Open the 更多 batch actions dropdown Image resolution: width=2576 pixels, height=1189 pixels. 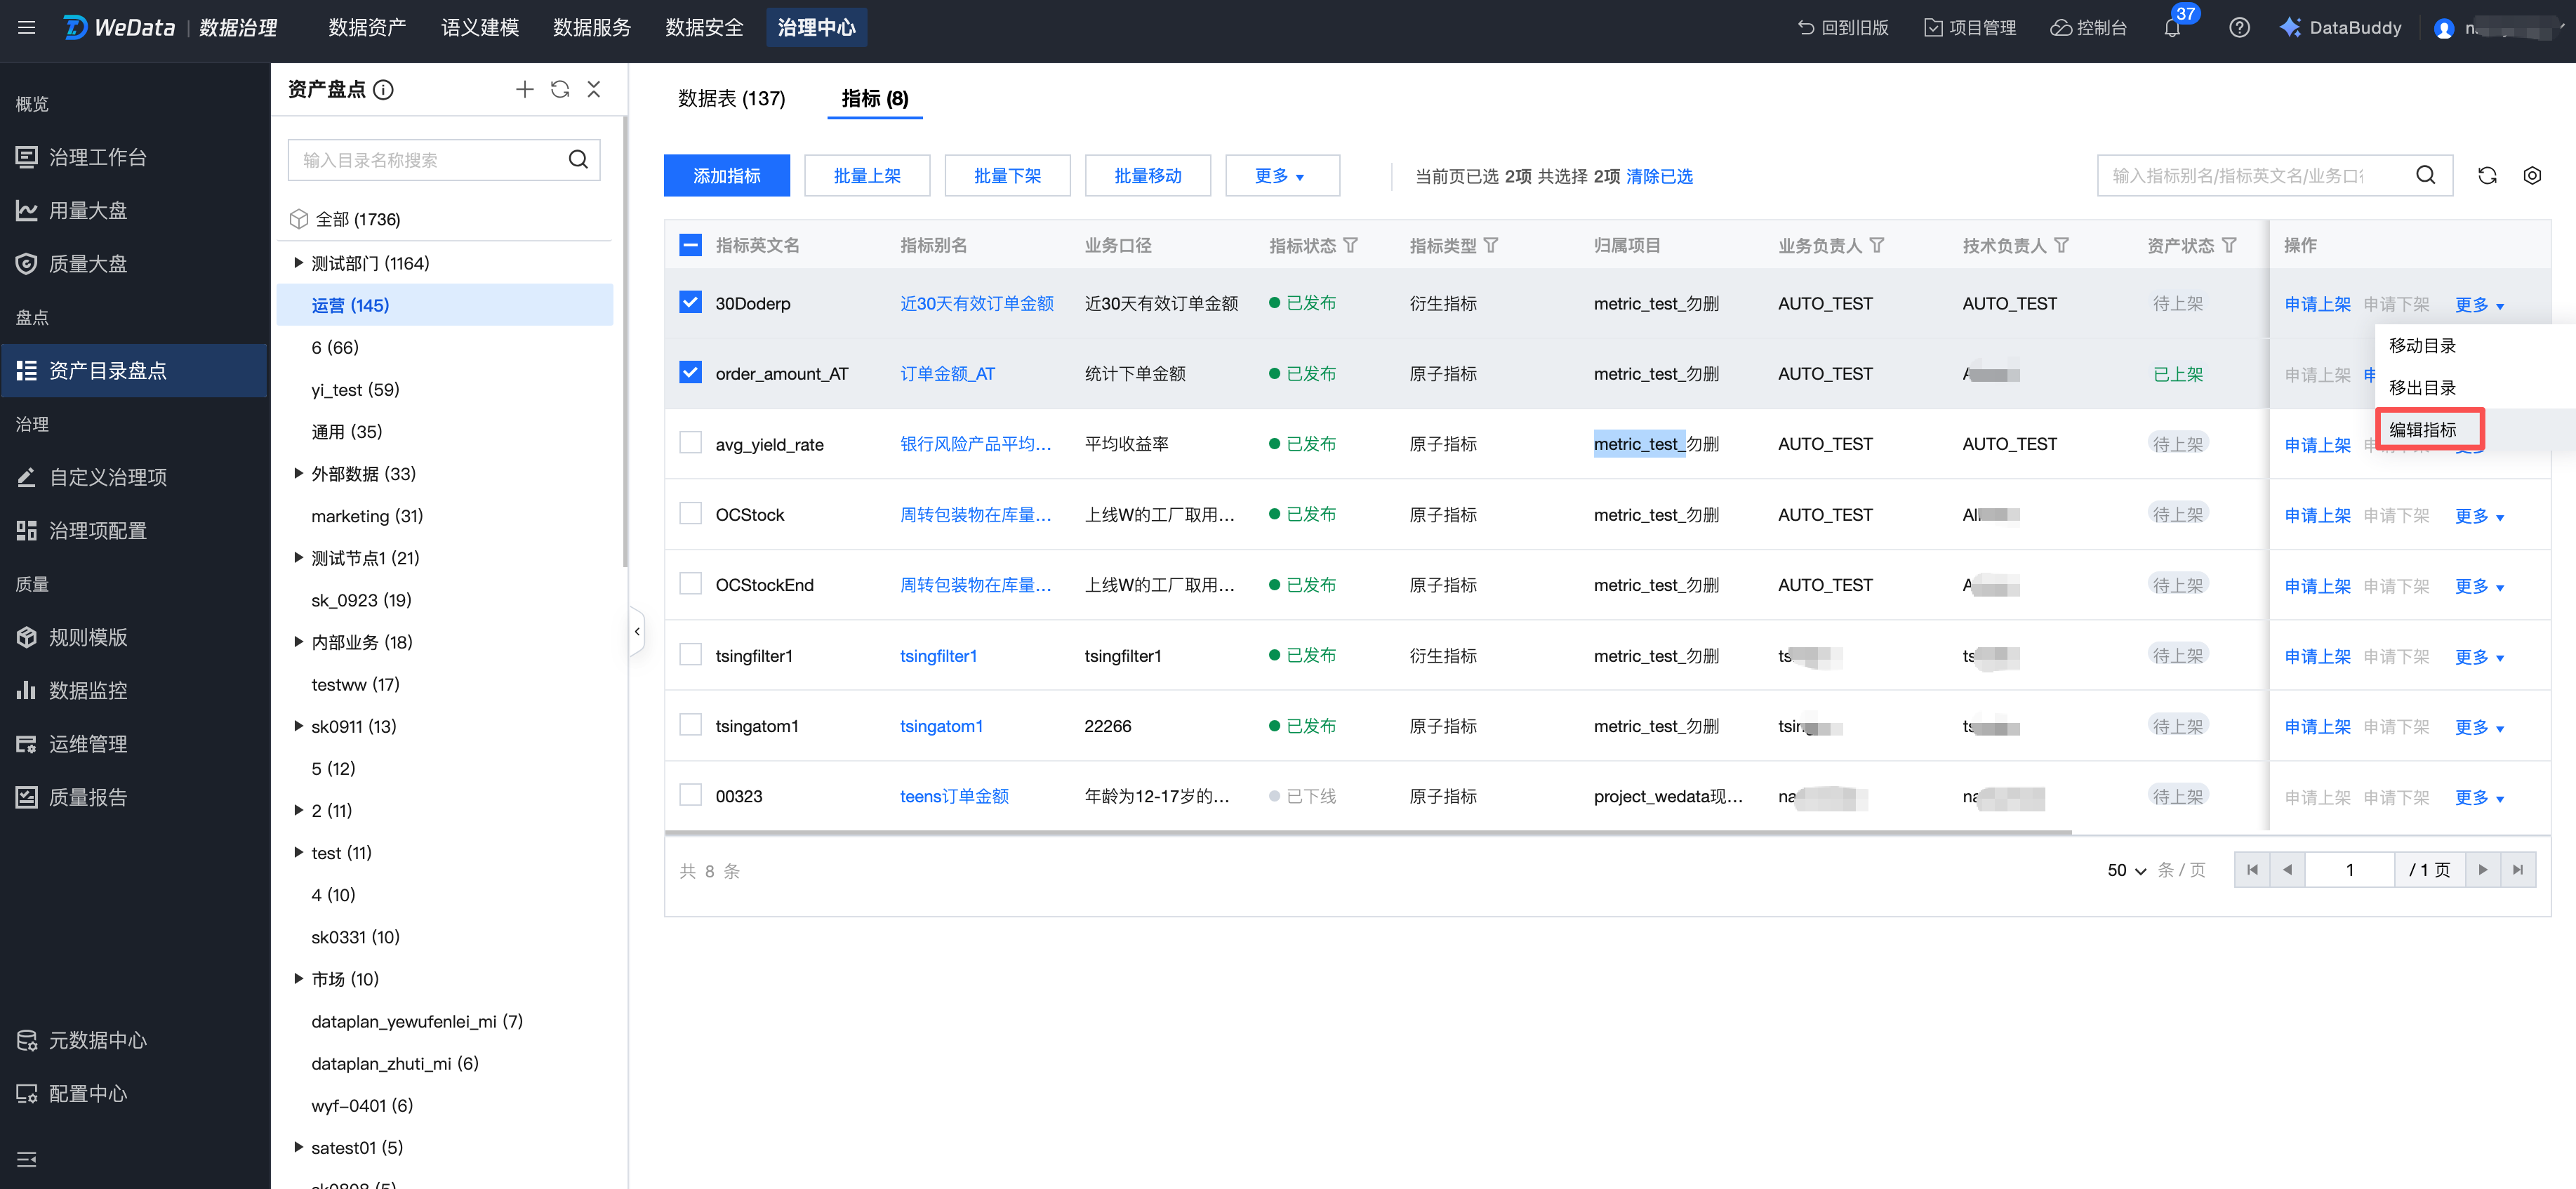tap(1281, 176)
